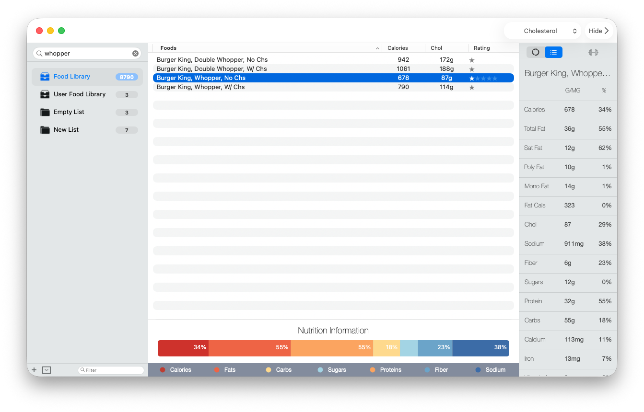The height and width of the screenshot is (412, 644).
Task: Click the red 34% bar segment
Action: pyautogui.click(x=183, y=348)
